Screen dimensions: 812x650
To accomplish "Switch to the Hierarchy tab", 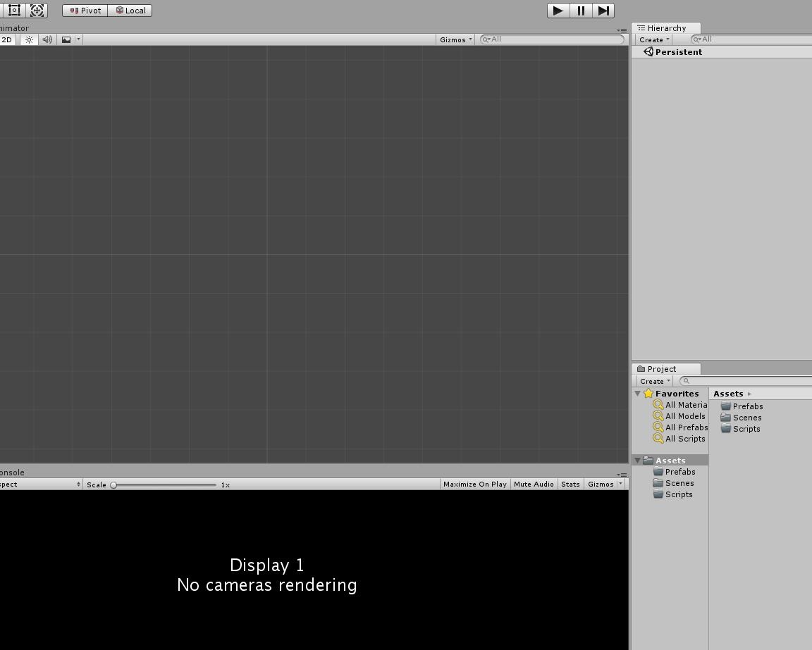I will click(x=666, y=28).
